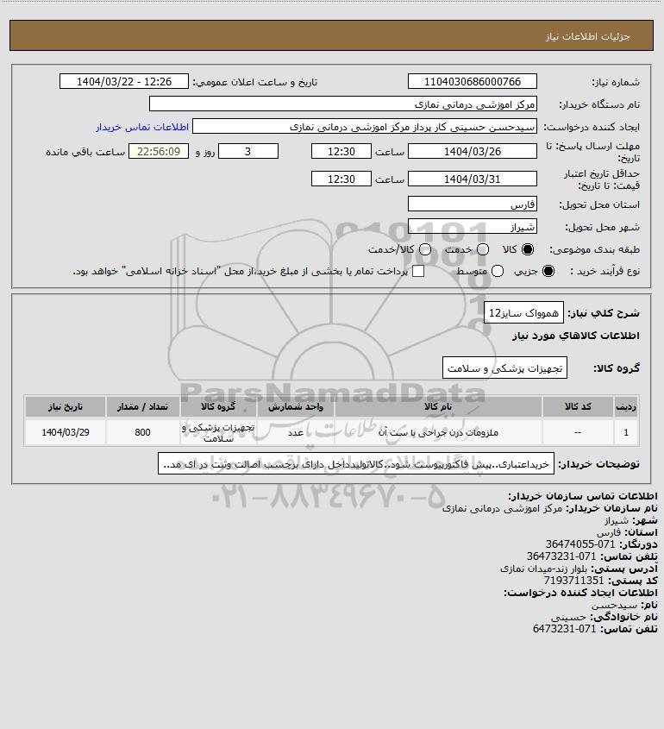Screen dimensions: 664x729
Task: Click the تاریخ نیاز column header
Action: (66, 407)
